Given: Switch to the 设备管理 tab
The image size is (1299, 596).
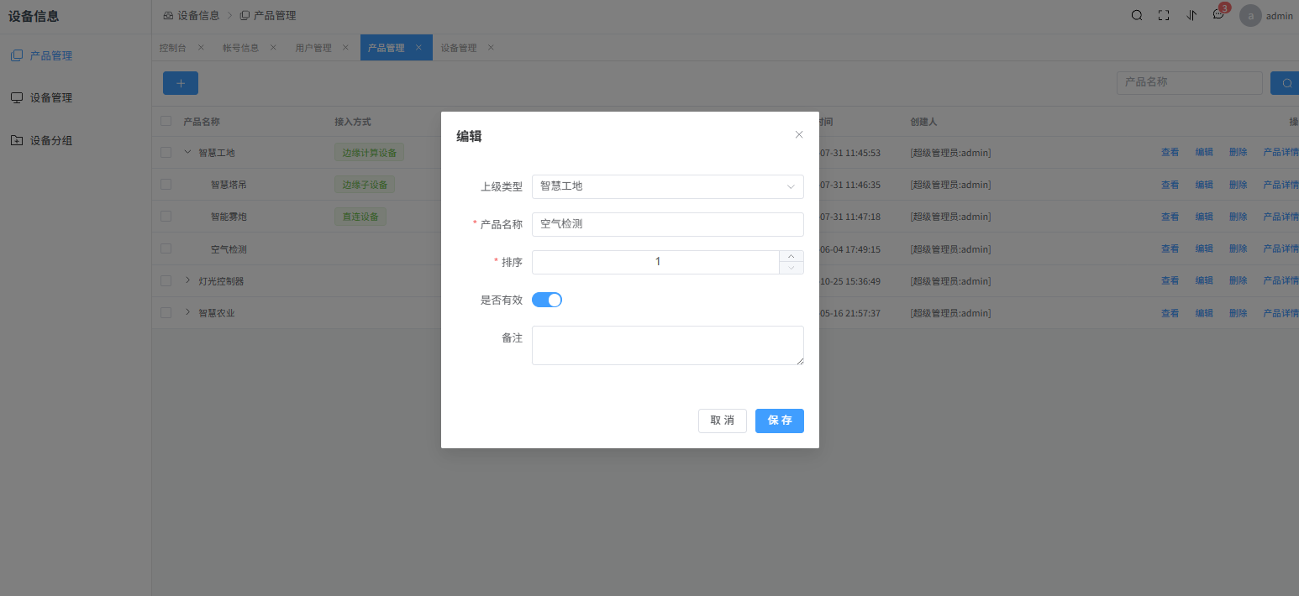Looking at the screenshot, I should tap(459, 48).
